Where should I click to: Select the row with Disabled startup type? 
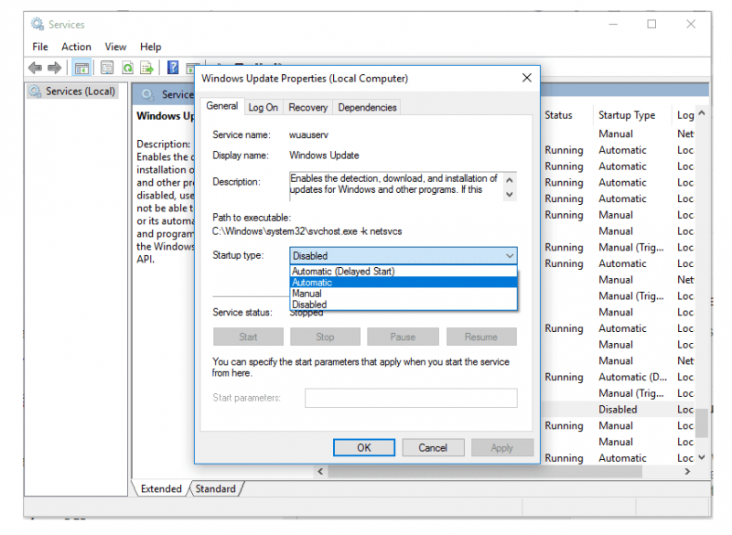pyautogui.click(x=619, y=410)
